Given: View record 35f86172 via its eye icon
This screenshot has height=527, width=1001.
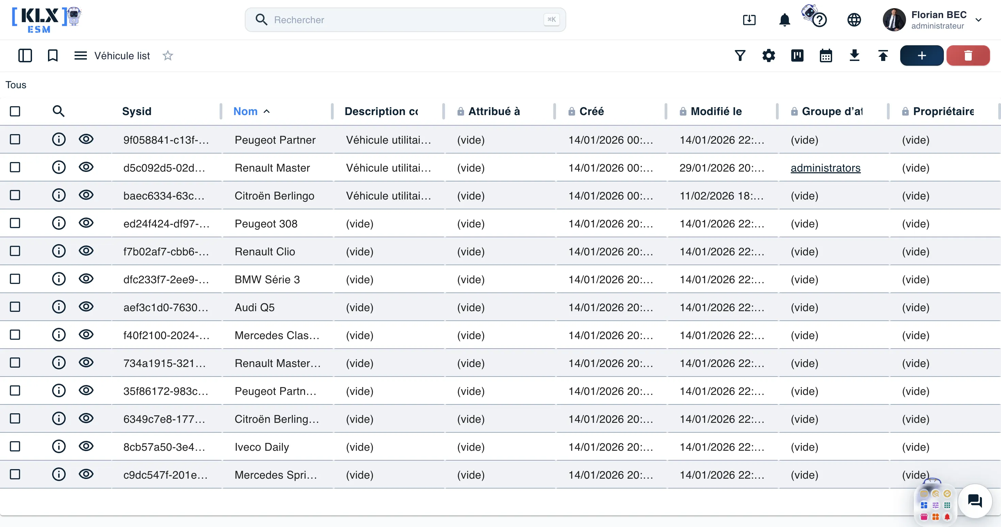Looking at the screenshot, I should 86,390.
